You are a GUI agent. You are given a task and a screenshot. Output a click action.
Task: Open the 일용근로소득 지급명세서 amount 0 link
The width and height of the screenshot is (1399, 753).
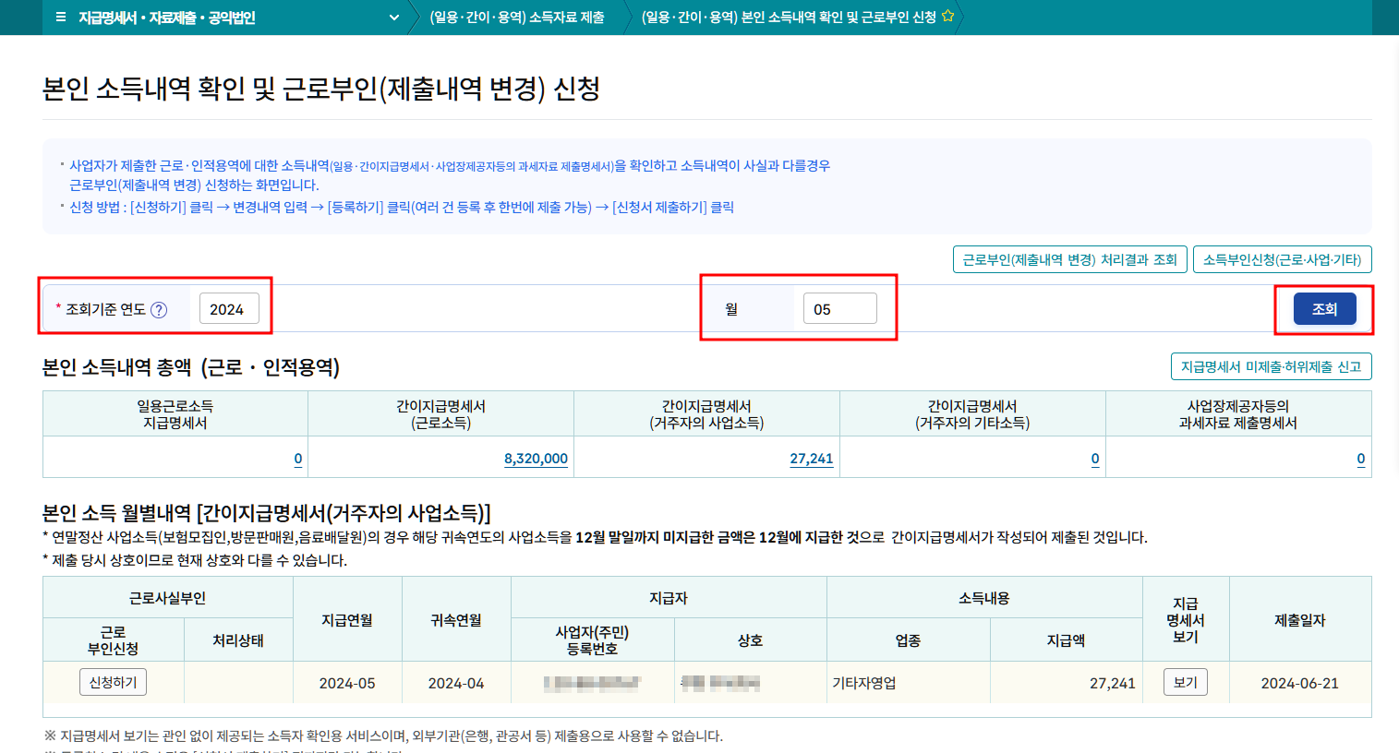point(296,458)
